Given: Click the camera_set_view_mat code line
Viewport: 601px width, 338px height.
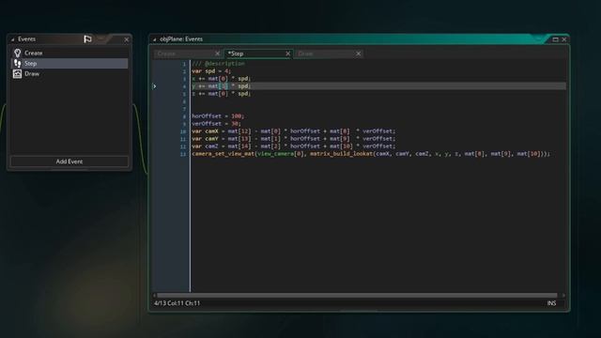Looking at the screenshot, I should 371,154.
